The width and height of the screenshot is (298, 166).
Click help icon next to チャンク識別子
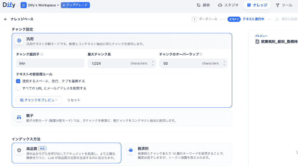point(42,55)
